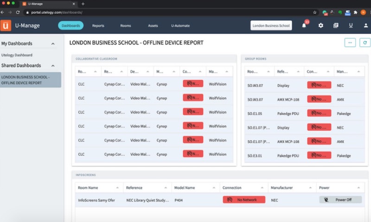Viewport: 371px width, 222px height.
Task: Open the Assets tab
Action: pos(153,25)
